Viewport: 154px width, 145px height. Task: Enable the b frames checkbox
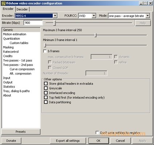coord(45,51)
